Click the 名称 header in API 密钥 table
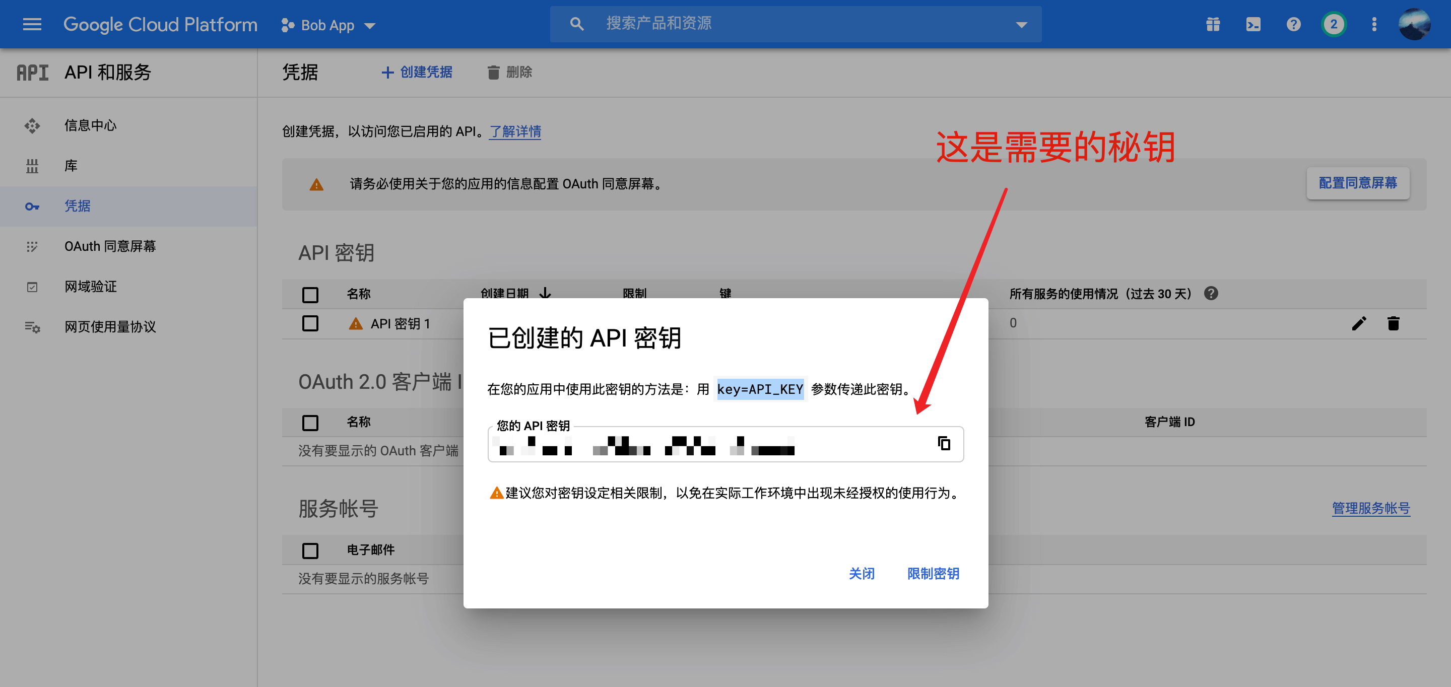The image size is (1451, 687). click(359, 294)
